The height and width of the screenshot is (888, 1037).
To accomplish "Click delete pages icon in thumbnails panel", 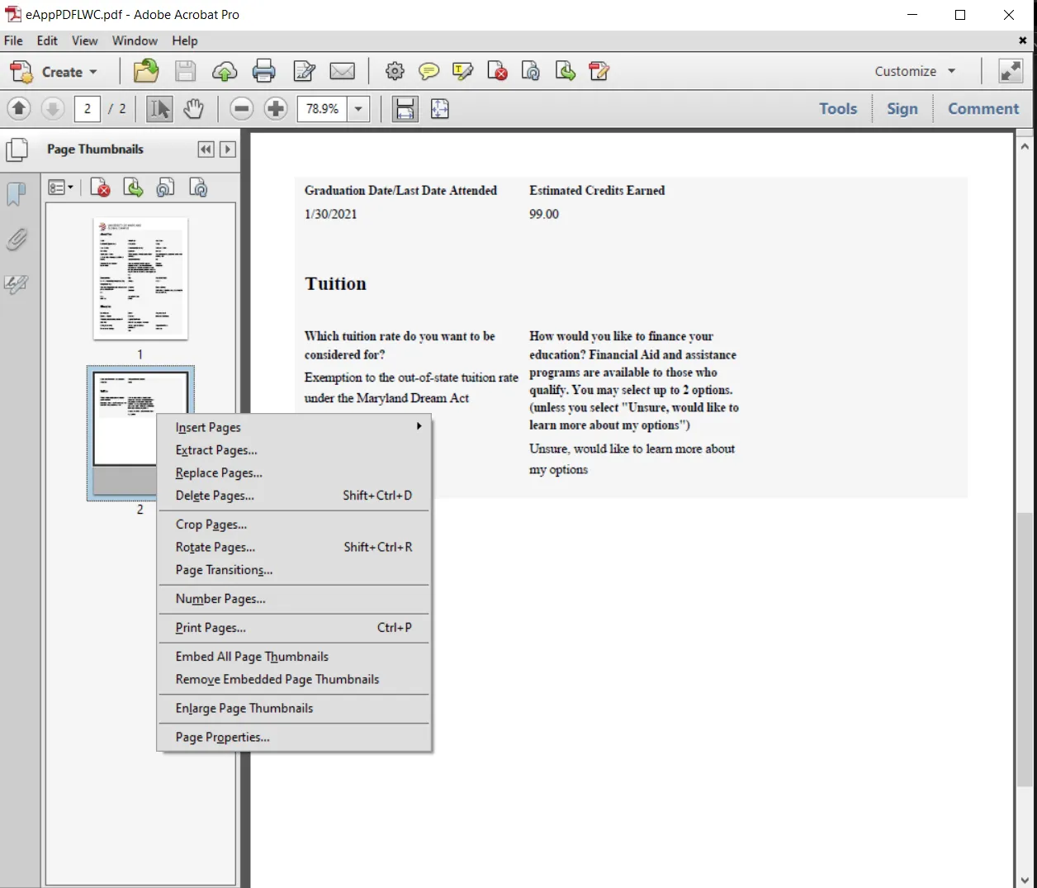I will tap(100, 188).
